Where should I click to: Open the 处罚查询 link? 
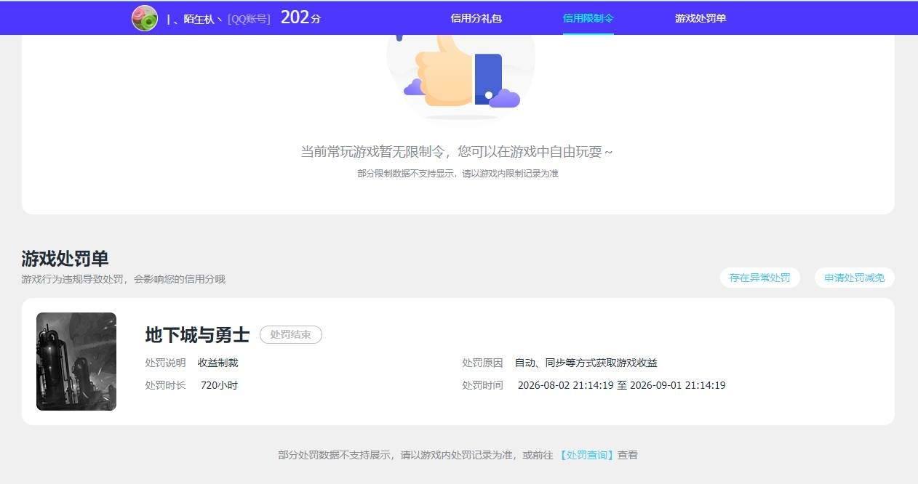point(587,455)
